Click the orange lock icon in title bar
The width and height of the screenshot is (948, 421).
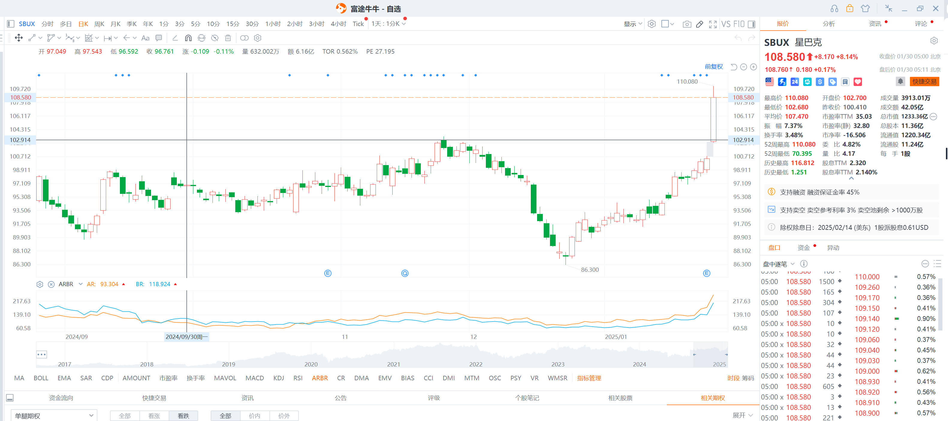[850, 8]
